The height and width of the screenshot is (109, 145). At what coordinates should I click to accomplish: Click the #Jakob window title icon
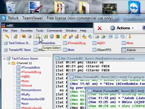tap(90, 91)
